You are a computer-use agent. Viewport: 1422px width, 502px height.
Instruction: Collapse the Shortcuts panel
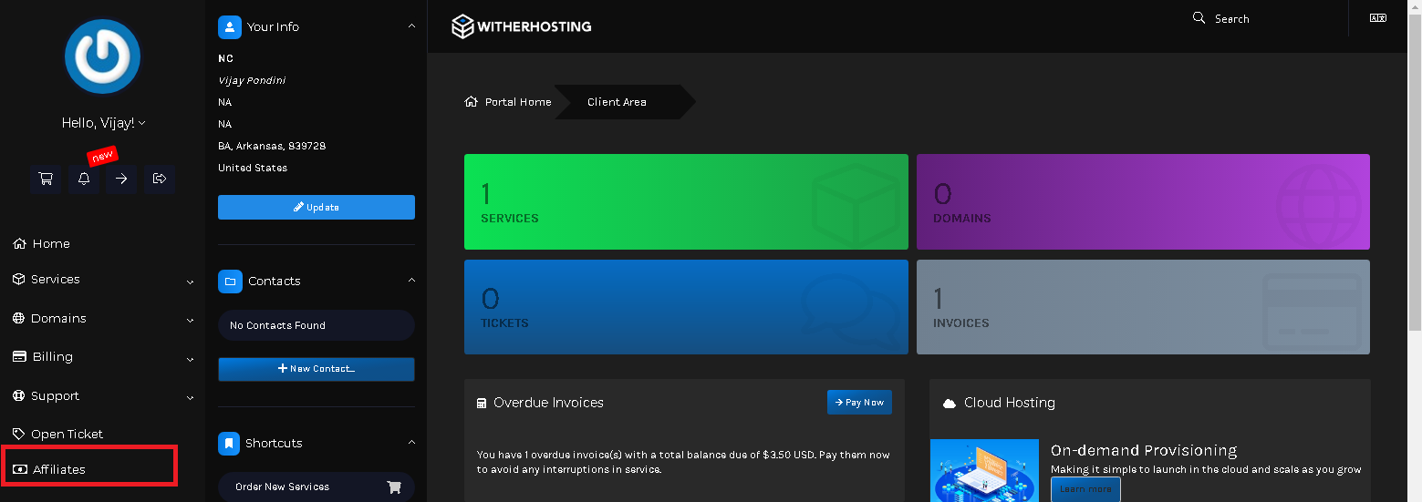point(411,443)
